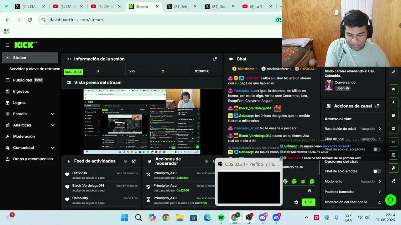The width and height of the screenshot is (401, 225).
Task: Open the Feed de actividades filter options
Action: click(125, 161)
